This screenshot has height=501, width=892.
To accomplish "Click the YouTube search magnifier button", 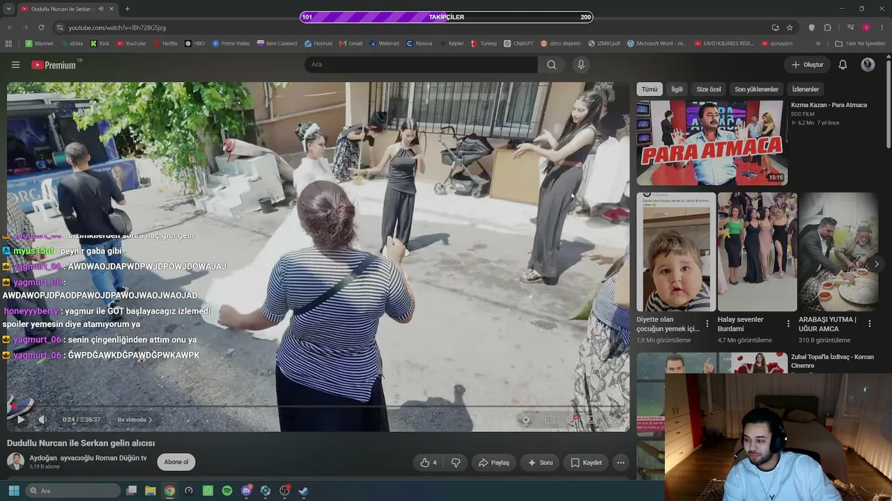I will [551, 65].
